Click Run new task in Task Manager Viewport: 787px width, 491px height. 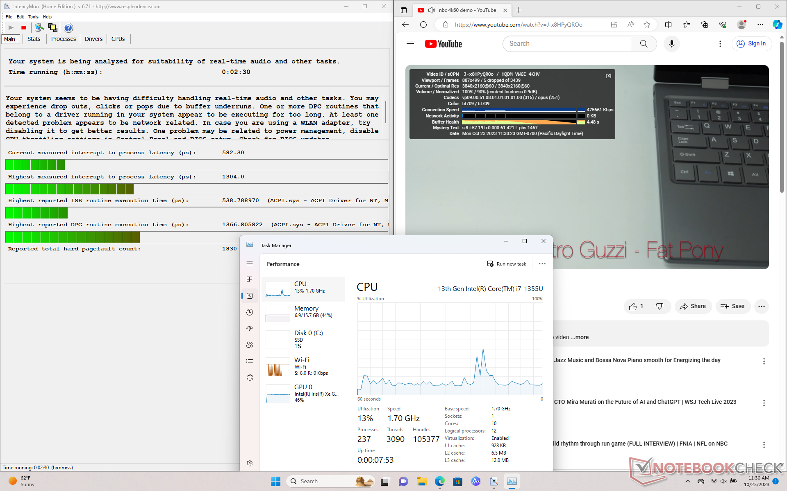click(507, 264)
